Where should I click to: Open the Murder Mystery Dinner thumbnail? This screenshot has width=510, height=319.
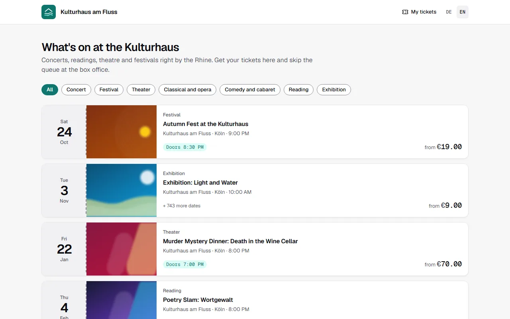tap(122, 249)
